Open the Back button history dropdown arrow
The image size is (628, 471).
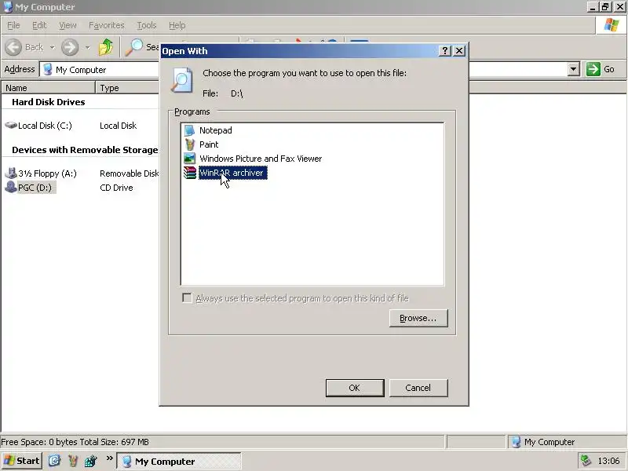[x=52, y=47]
